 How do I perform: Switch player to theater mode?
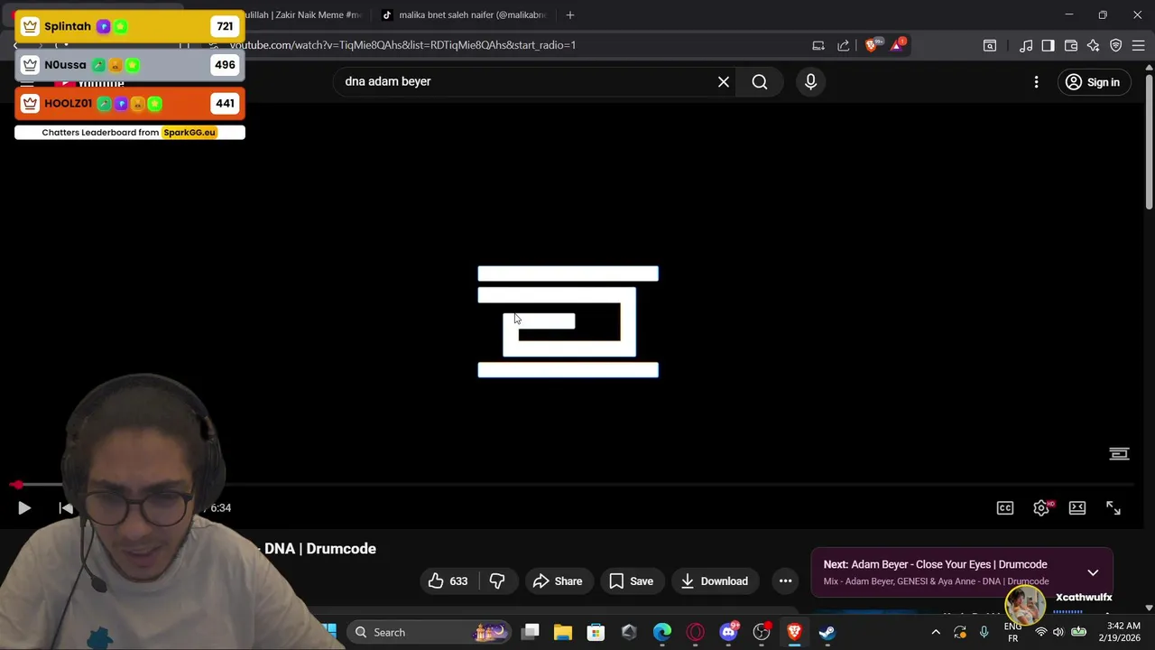(x=1077, y=508)
